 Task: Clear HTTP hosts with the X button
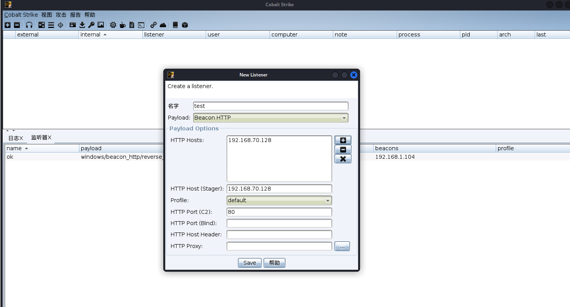point(343,159)
